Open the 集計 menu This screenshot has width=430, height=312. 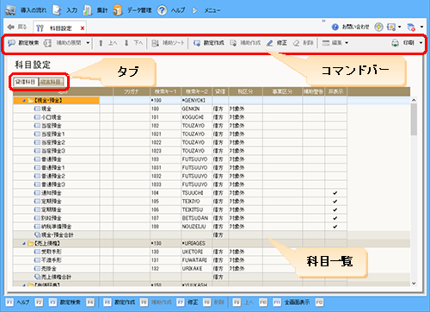point(95,10)
